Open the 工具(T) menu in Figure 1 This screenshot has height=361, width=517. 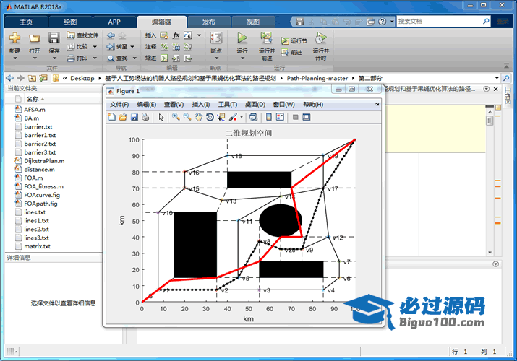(x=228, y=104)
